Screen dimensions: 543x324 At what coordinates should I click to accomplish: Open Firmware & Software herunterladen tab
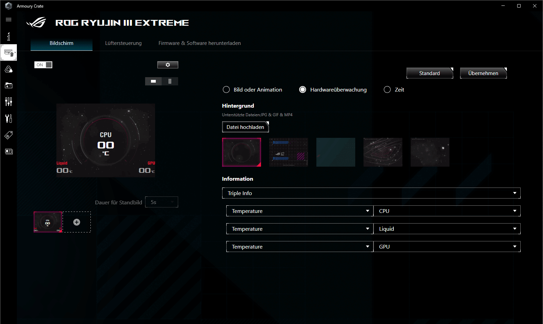[199, 43]
